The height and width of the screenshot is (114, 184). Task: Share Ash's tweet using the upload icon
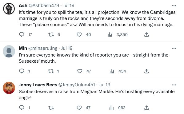146,34
